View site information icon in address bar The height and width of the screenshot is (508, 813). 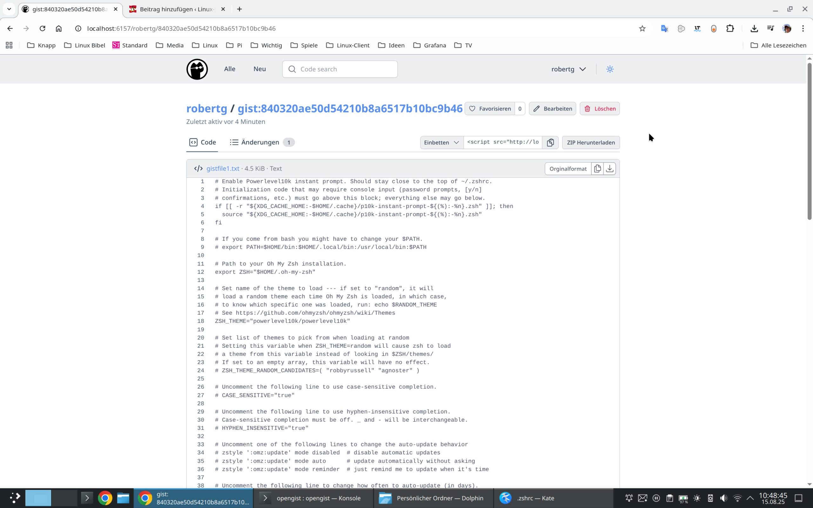[78, 29]
